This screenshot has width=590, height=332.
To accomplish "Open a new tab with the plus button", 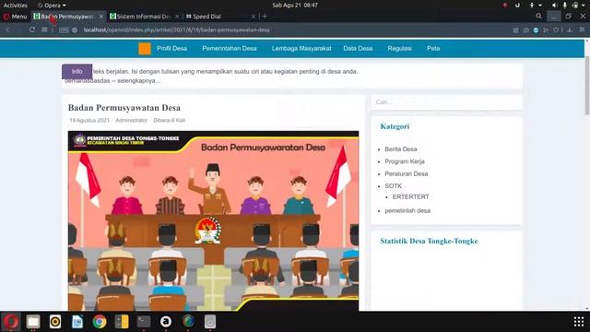I will (x=265, y=17).
